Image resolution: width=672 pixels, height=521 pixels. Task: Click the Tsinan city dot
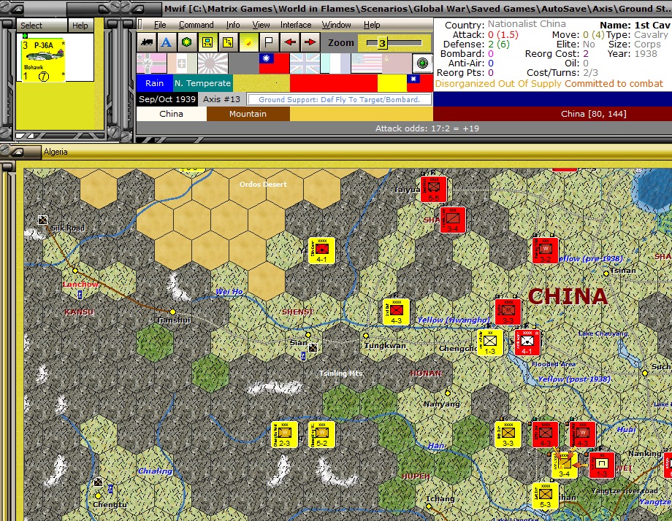[606, 273]
